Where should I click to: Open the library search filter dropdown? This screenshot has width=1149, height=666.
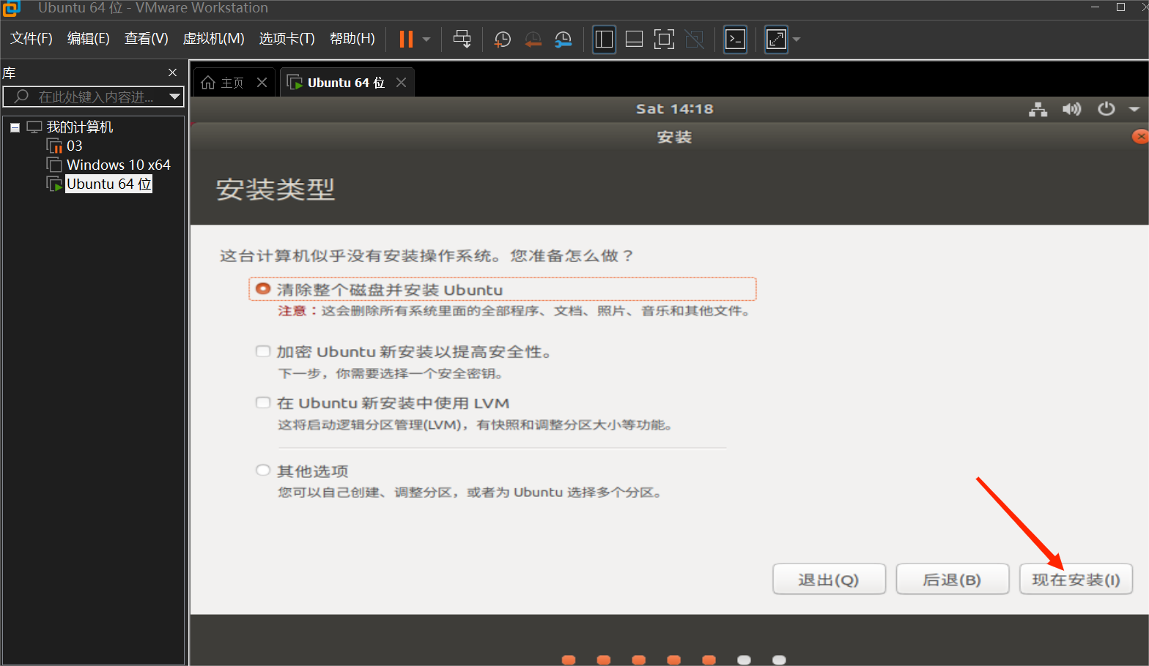174,97
